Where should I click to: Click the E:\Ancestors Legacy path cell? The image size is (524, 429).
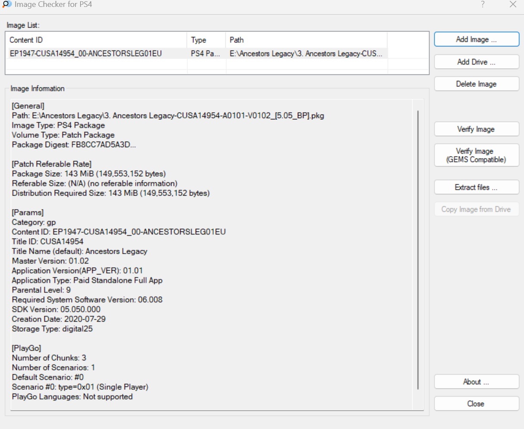306,54
